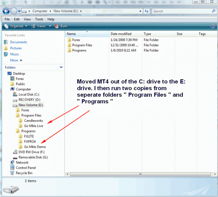Click the Views toolbar button
This screenshot has height=197, width=218.
39,26
